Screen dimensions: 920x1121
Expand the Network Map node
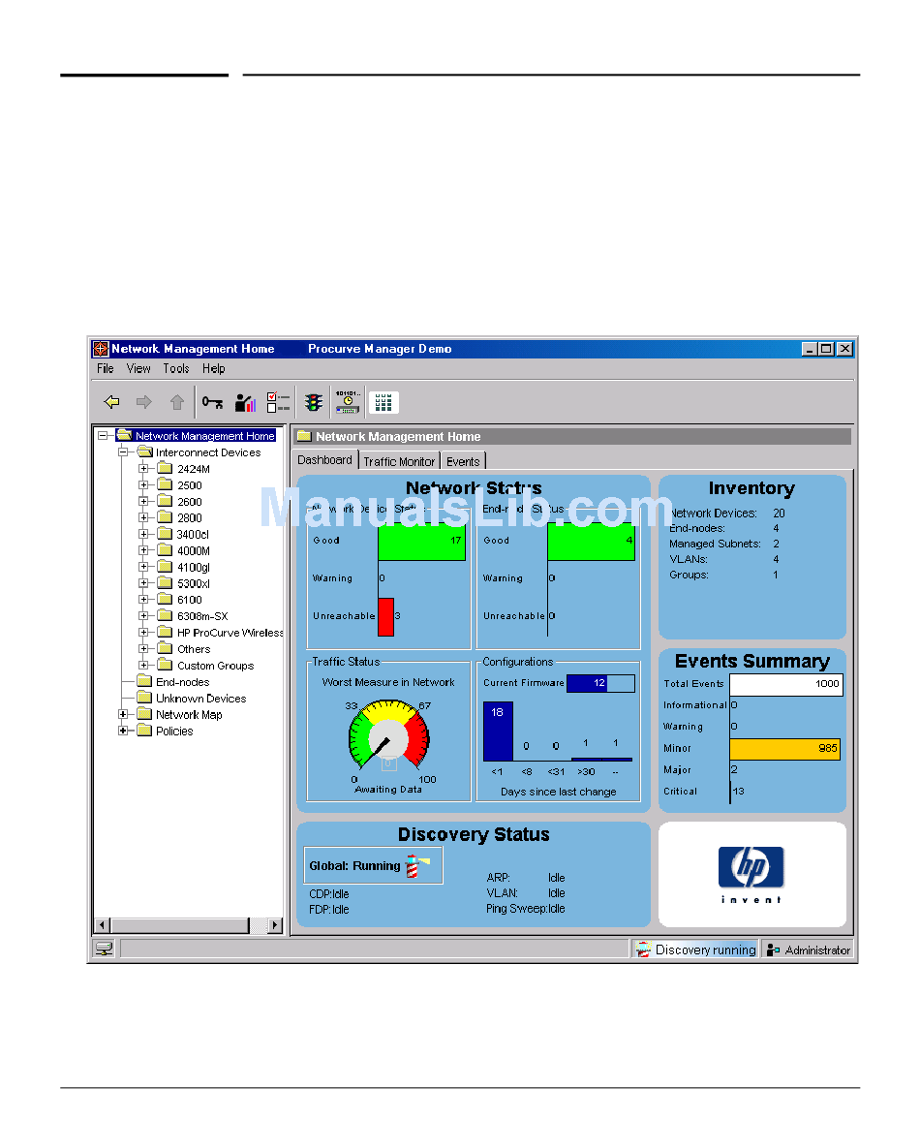[123, 714]
